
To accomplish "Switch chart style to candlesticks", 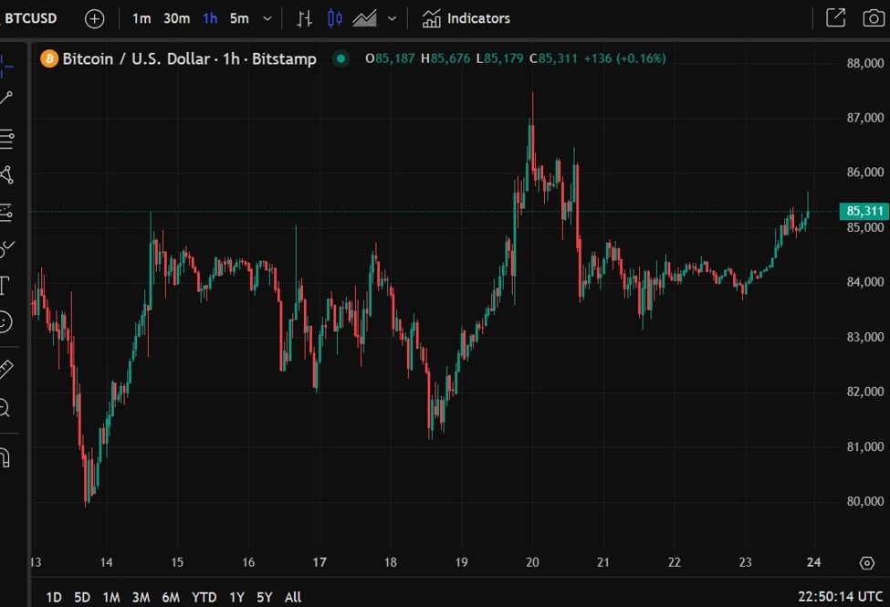I will [335, 18].
